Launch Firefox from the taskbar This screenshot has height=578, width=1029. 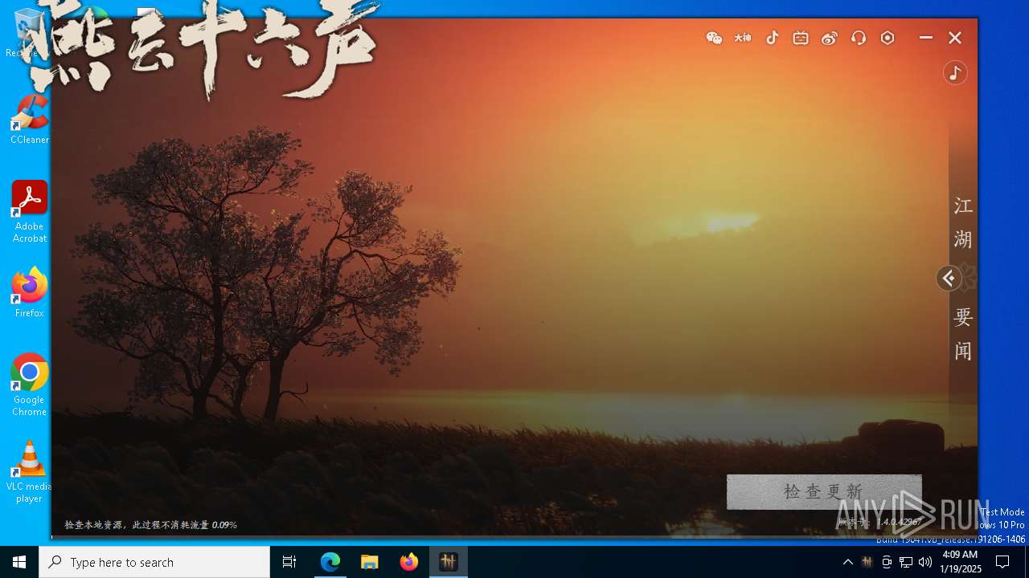tap(409, 562)
